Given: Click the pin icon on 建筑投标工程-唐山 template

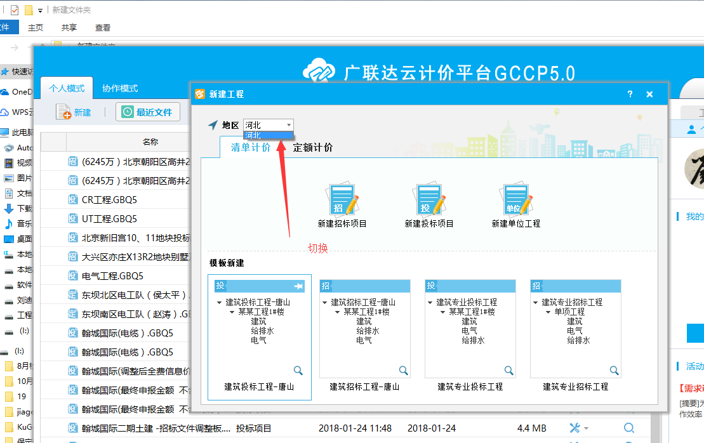Looking at the screenshot, I should pos(298,286).
